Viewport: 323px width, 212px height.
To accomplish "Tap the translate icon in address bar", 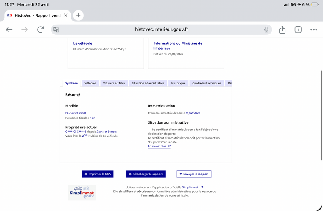I will point(56,29).
